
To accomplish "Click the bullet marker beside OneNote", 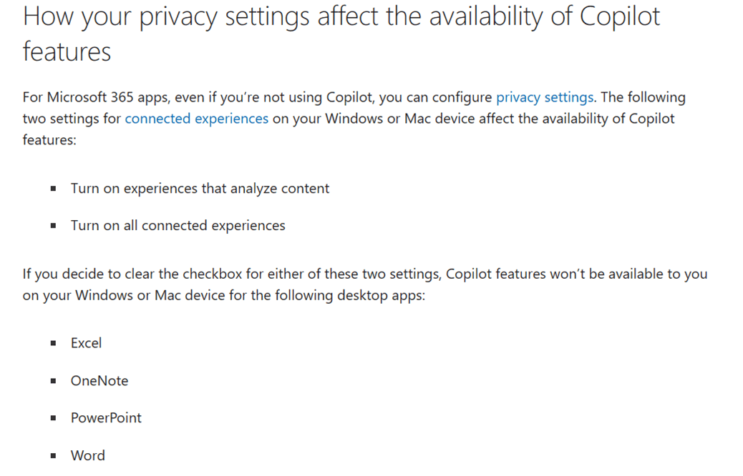I will [x=54, y=382].
